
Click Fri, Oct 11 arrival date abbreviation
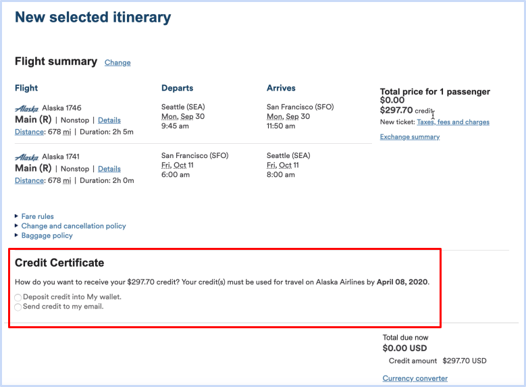click(282, 165)
